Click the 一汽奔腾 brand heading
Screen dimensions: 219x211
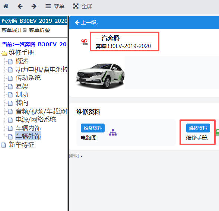point(108,38)
